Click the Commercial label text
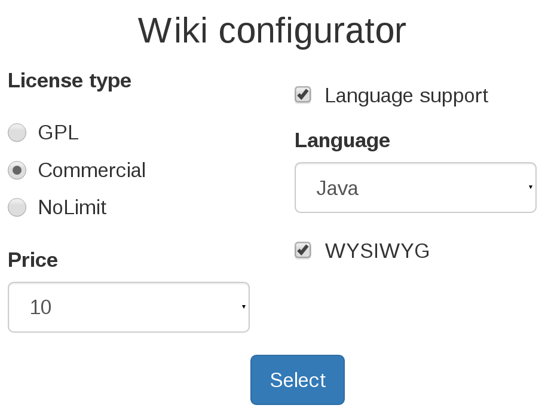 91,170
